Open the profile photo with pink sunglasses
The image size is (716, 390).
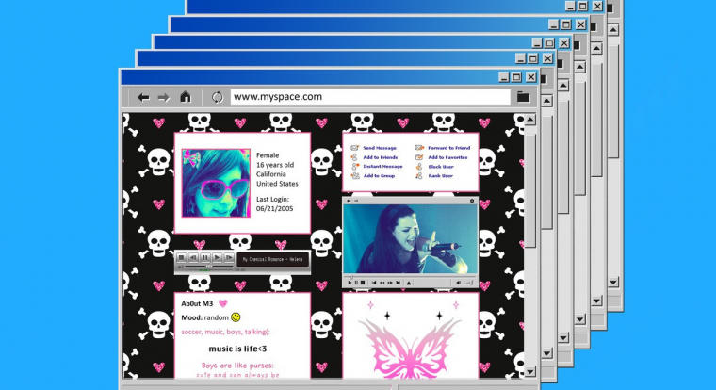point(216,183)
